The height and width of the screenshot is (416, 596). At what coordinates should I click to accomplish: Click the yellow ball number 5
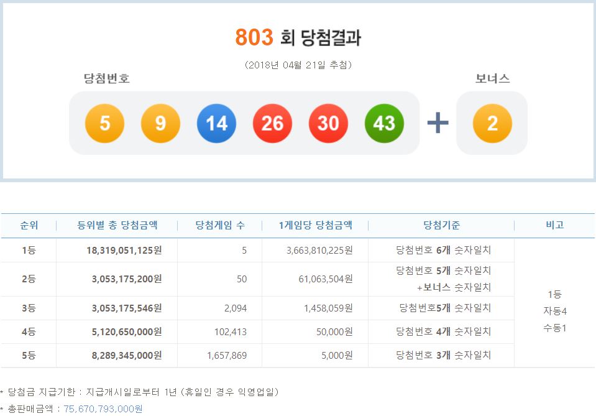pos(104,123)
